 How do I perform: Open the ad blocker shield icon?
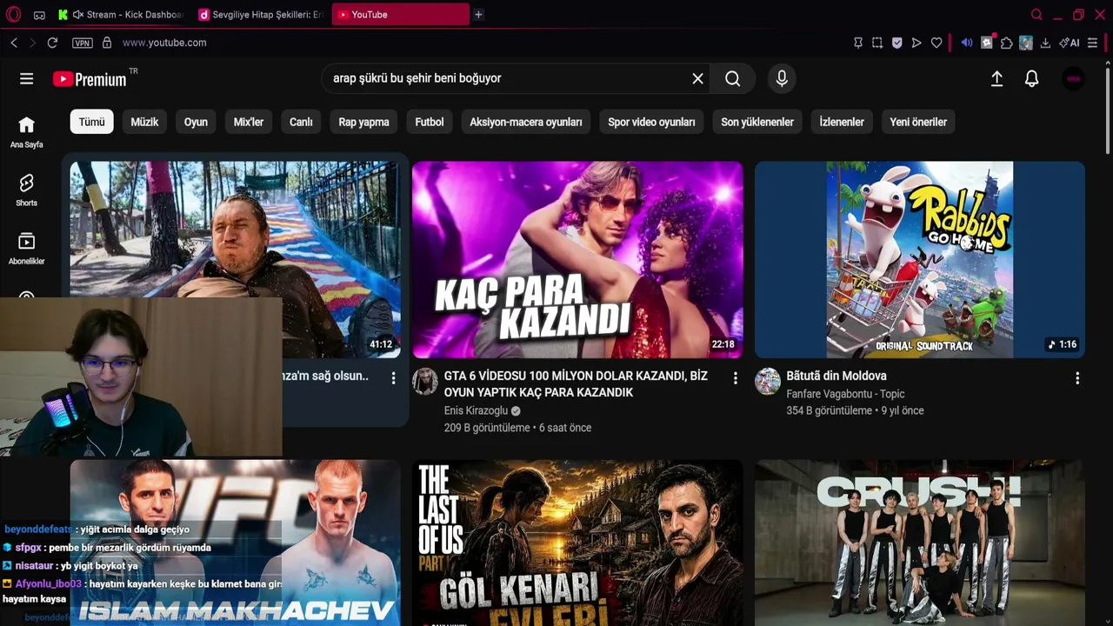(897, 43)
